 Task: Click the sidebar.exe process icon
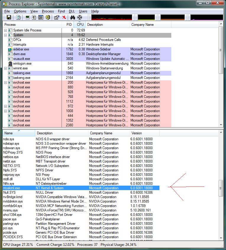pos(10,50)
